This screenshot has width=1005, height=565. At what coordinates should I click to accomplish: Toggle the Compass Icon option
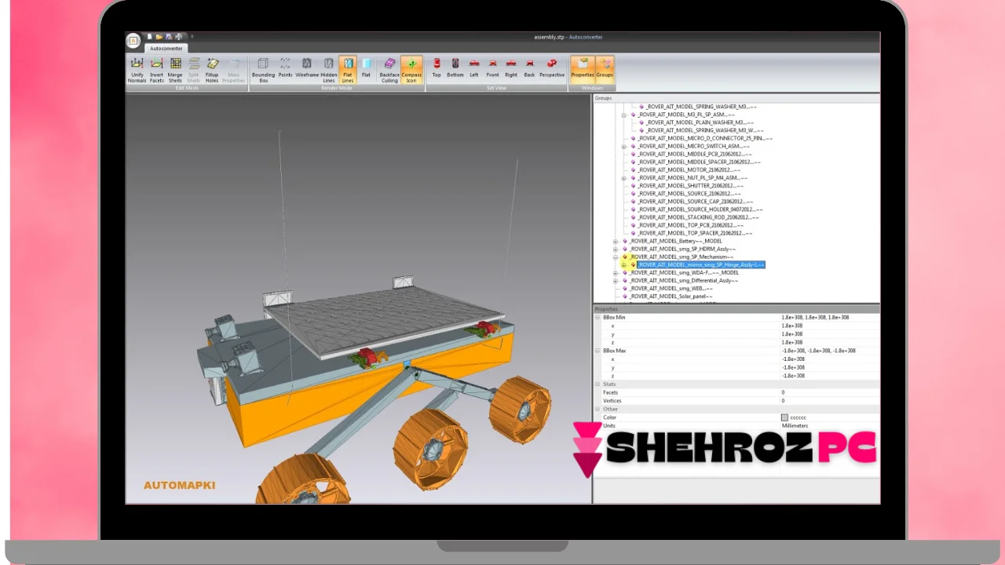point(411,70)
